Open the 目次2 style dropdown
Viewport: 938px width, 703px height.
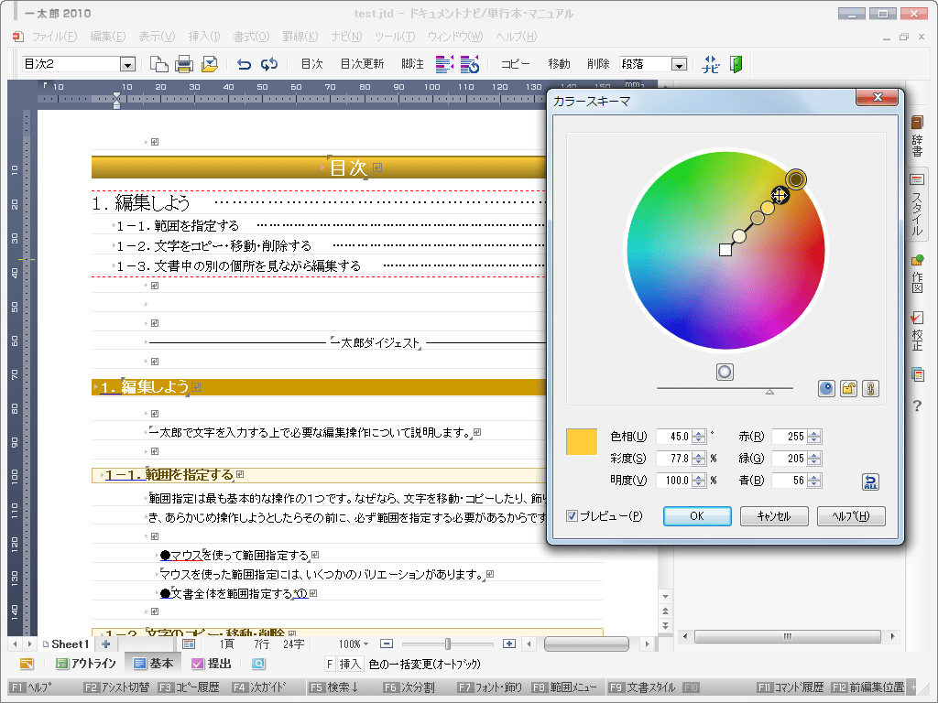pyautogui.click(x=127, y=64)
